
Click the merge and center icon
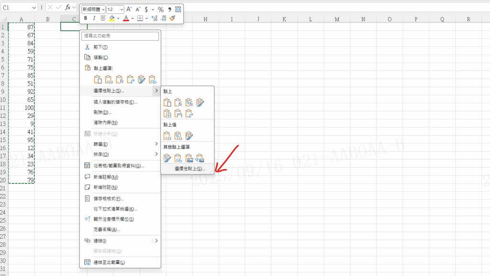178,10
